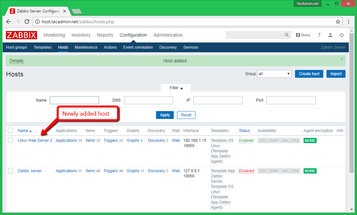This screenshot has height=215, width=357.
Task: Open the search magnifier icon
Action: click(x=287, y=35)
